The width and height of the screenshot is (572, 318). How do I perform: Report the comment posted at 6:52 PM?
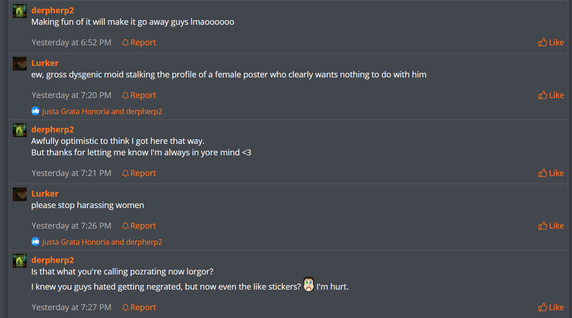click(139, 43)
